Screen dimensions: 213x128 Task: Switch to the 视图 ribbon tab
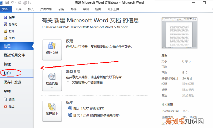[x=98, y=9]
